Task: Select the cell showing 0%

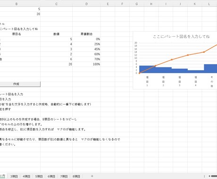Action: pyautogui.click(x=86, y=39)
